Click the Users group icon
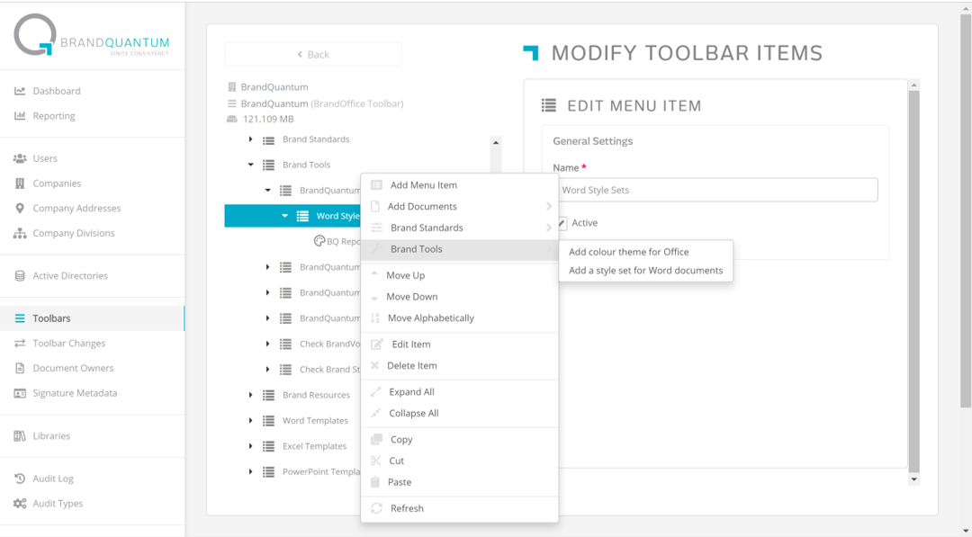972x537 pixels. [x=20, y=158]
